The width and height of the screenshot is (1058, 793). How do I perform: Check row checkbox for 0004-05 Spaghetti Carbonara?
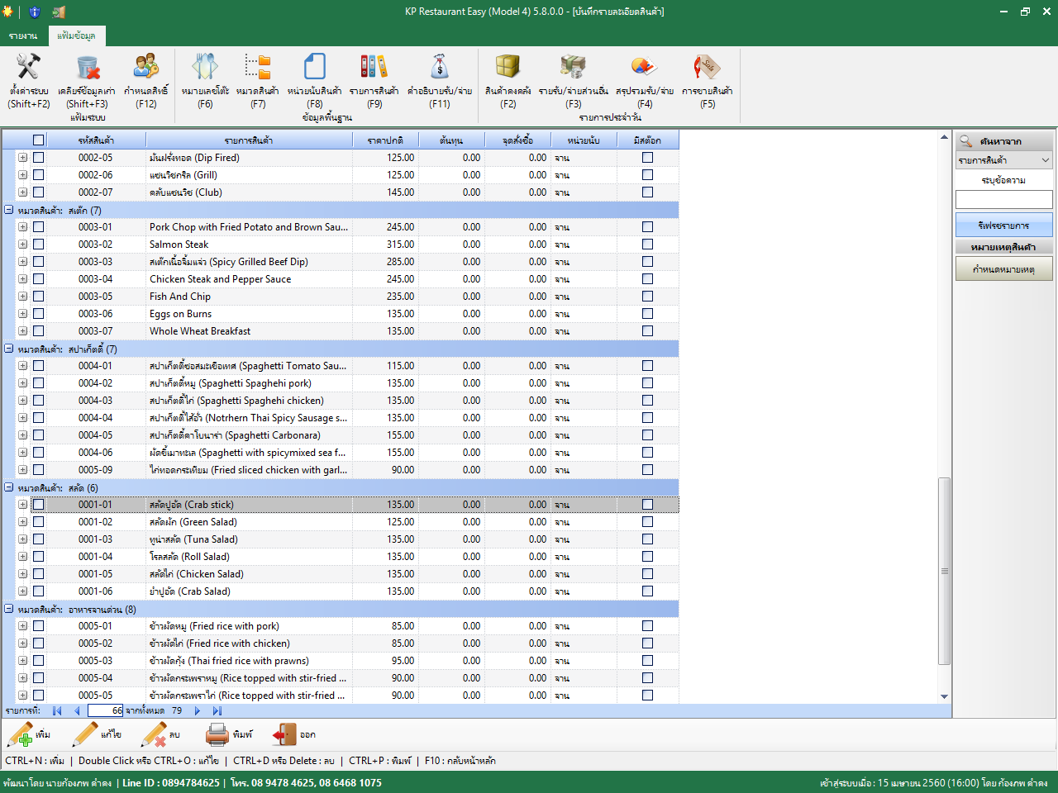tap(38, 435)
